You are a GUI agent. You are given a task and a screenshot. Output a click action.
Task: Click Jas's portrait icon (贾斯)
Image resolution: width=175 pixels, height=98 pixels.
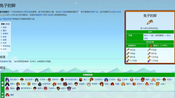pos(7,84)
